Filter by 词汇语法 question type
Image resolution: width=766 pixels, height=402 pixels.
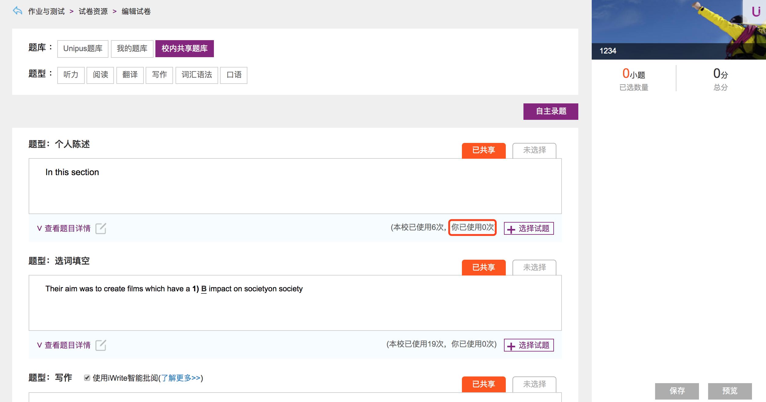(x=197, y=75)
